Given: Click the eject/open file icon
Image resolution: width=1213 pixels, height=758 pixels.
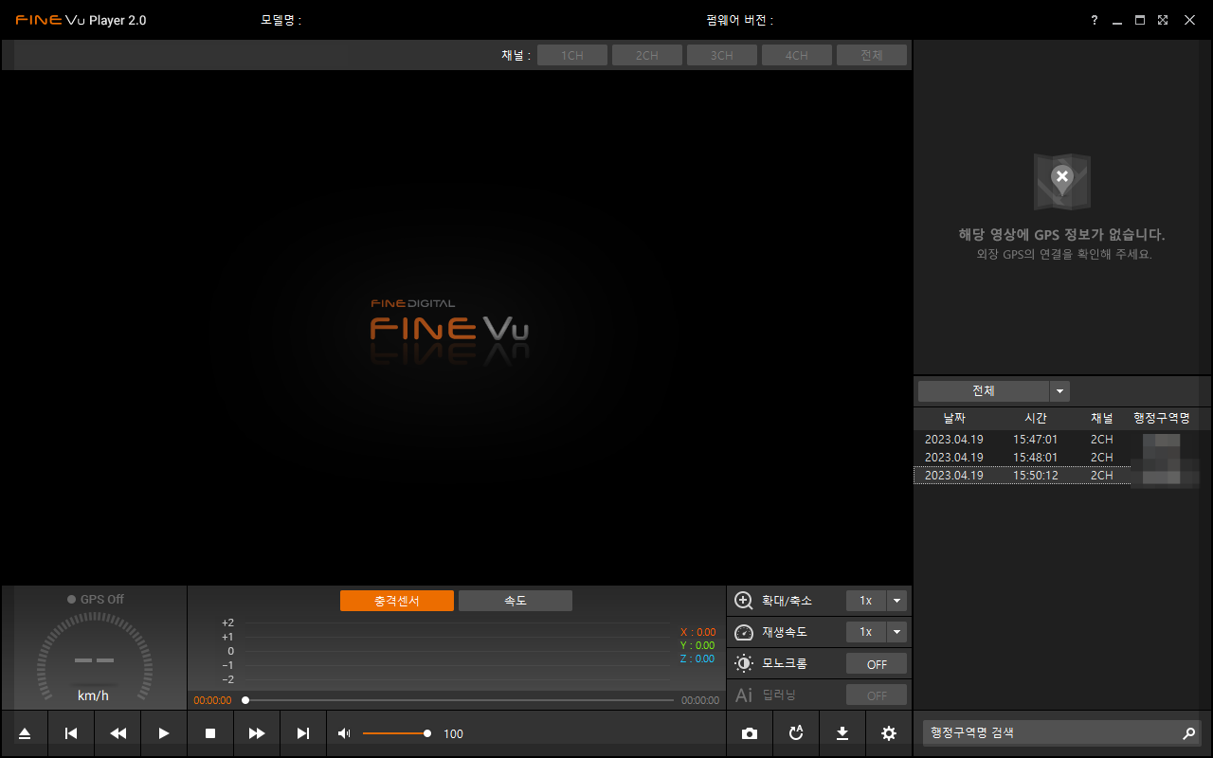Looking at the screenshot, I should [x=25, y=733].
